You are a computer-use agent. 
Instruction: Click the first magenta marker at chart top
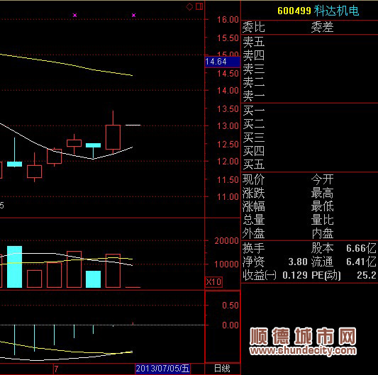[74, 15]
